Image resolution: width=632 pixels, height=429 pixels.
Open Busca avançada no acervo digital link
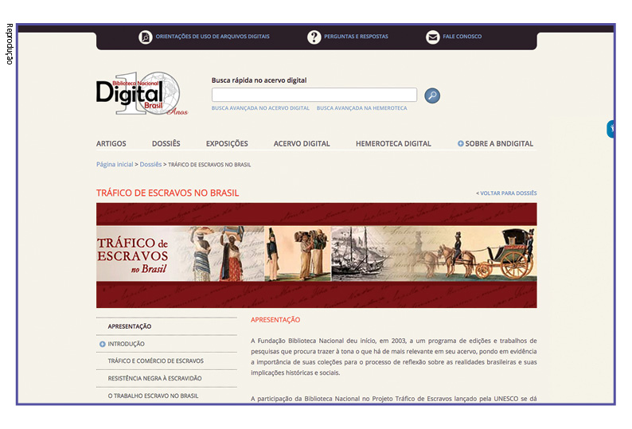pos(260,108)
